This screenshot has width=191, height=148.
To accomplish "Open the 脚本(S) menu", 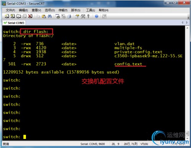I will [x=76, y=10].
